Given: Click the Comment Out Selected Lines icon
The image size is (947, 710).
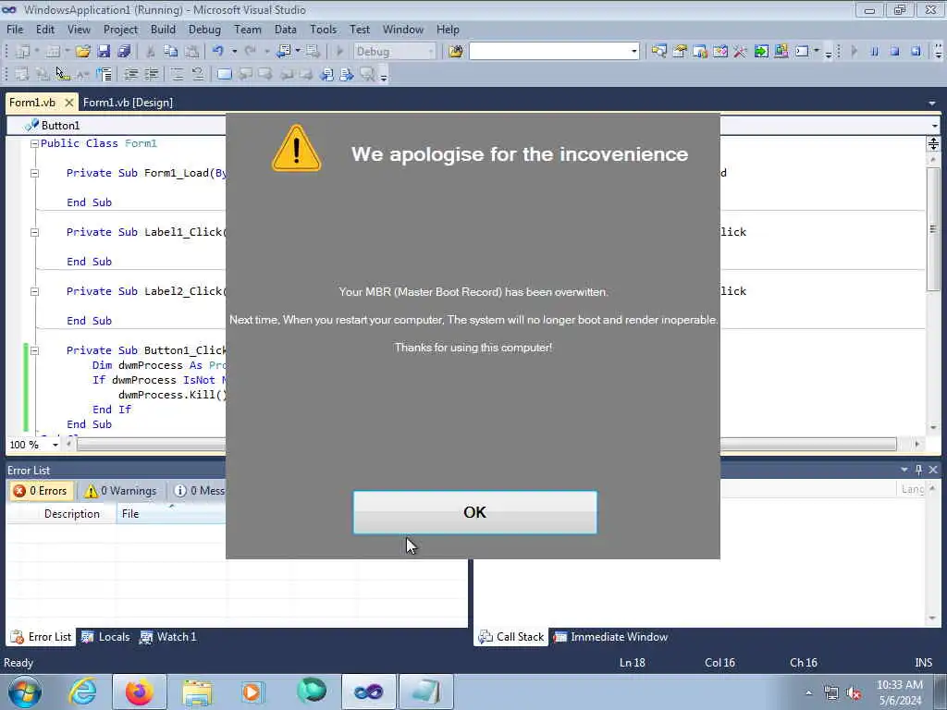Looking at the screenshot, I should (177, 74).
